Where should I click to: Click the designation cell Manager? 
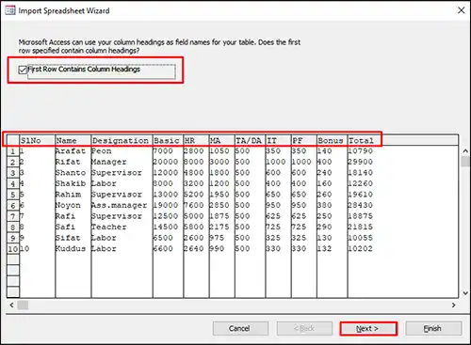pos(108,162)
